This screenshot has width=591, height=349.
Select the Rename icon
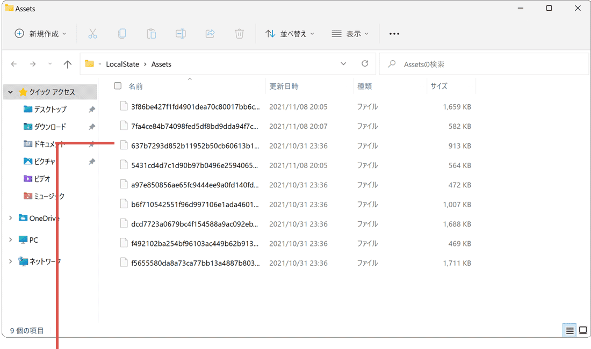pyautogui.click(x=181, y=33)
